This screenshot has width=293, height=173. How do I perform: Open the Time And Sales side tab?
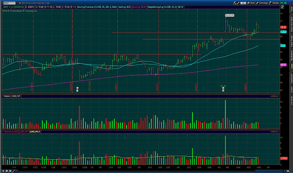(x=291, y=24)
